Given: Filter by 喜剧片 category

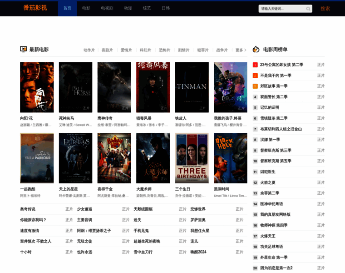Looking at the screenshot, I should (x=107, y=51).
